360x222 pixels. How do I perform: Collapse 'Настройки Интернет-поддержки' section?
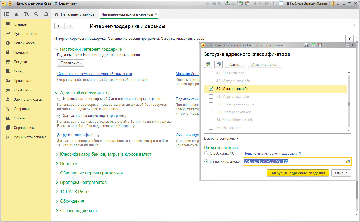click(57, 49)
